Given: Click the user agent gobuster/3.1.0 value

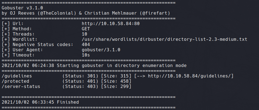Looking at the screenshot, I should pos(101,50).
